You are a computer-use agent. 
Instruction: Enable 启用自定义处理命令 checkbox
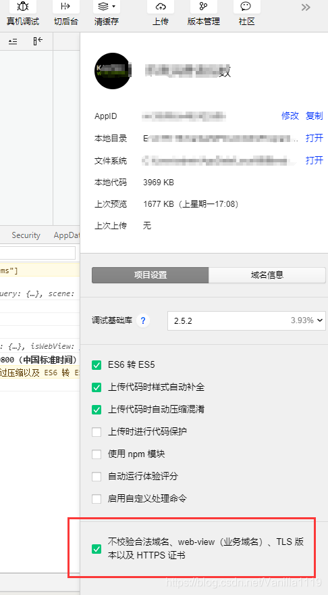pyautogui.click(x=97, y=498)
